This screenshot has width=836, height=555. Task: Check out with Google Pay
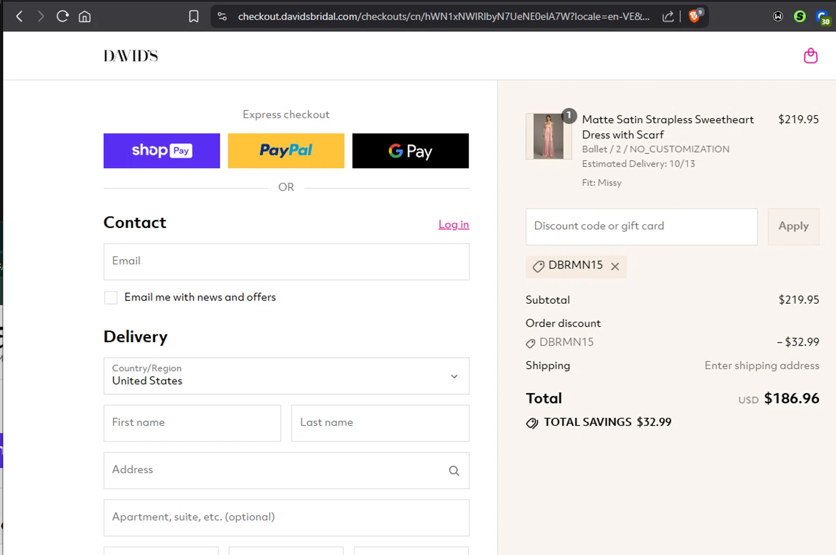coord(410,150)
